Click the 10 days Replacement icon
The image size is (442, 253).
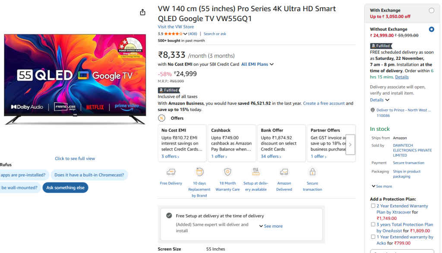(199, 171)
